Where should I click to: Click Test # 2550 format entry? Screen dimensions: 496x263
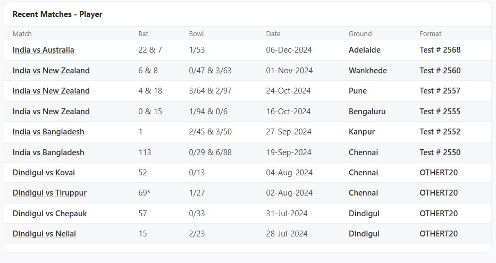(x=440, y=152)
